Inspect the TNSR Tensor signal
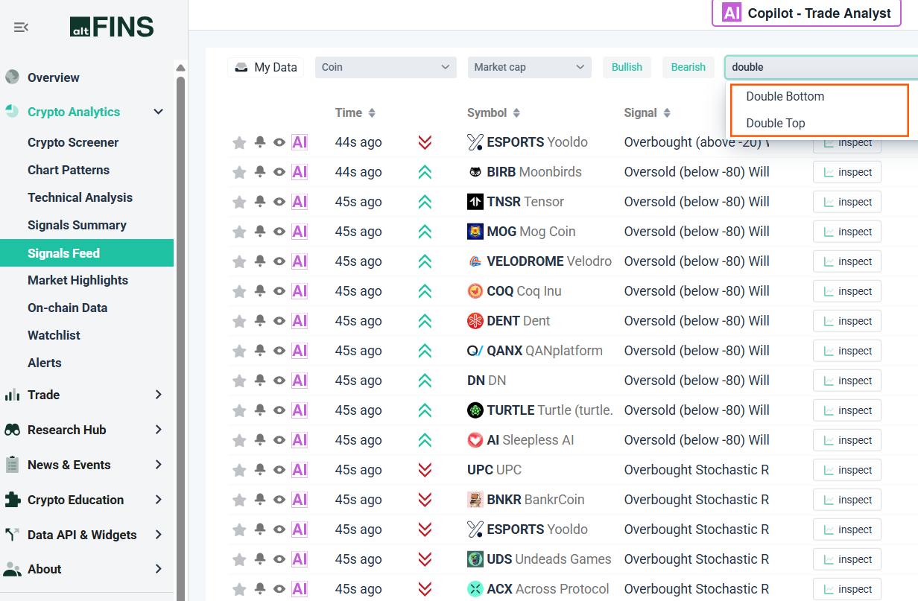The height and width of the screenshot is (601, 918). pyautogui.click(x=847, y=202)
